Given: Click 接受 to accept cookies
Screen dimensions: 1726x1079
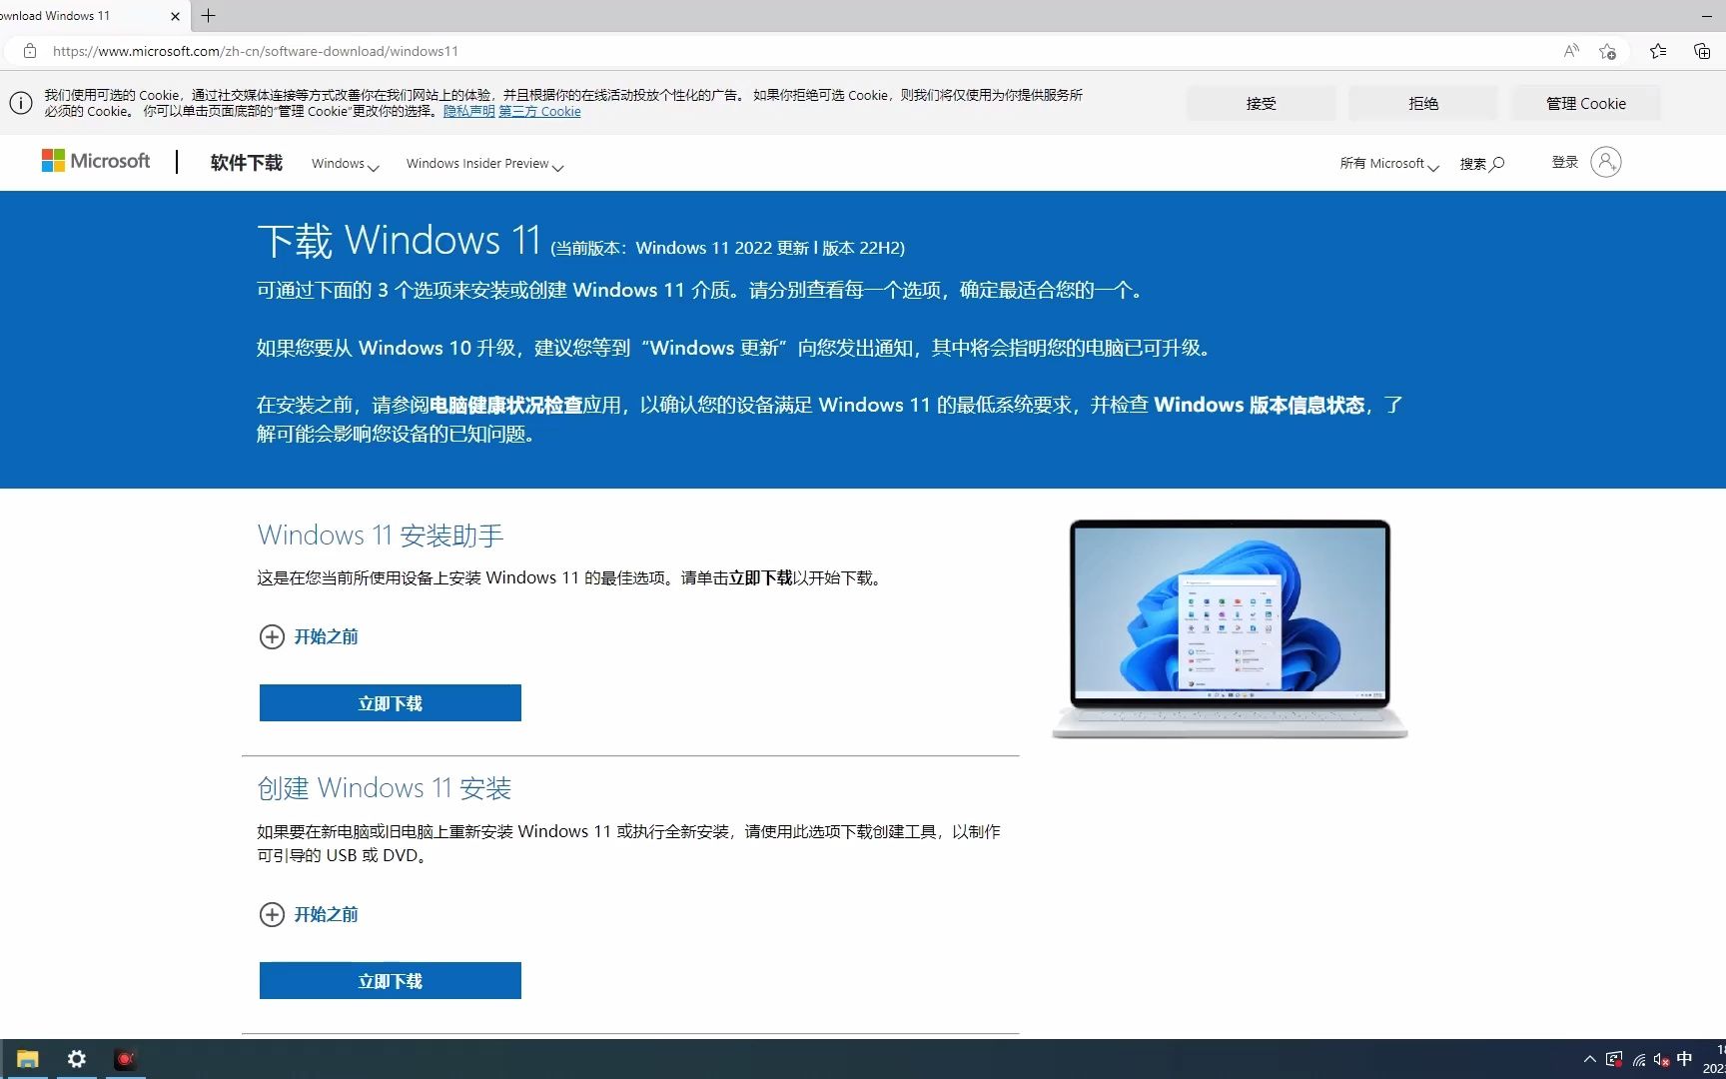Looking at the screenshot, I should [x=1261, y=103].
